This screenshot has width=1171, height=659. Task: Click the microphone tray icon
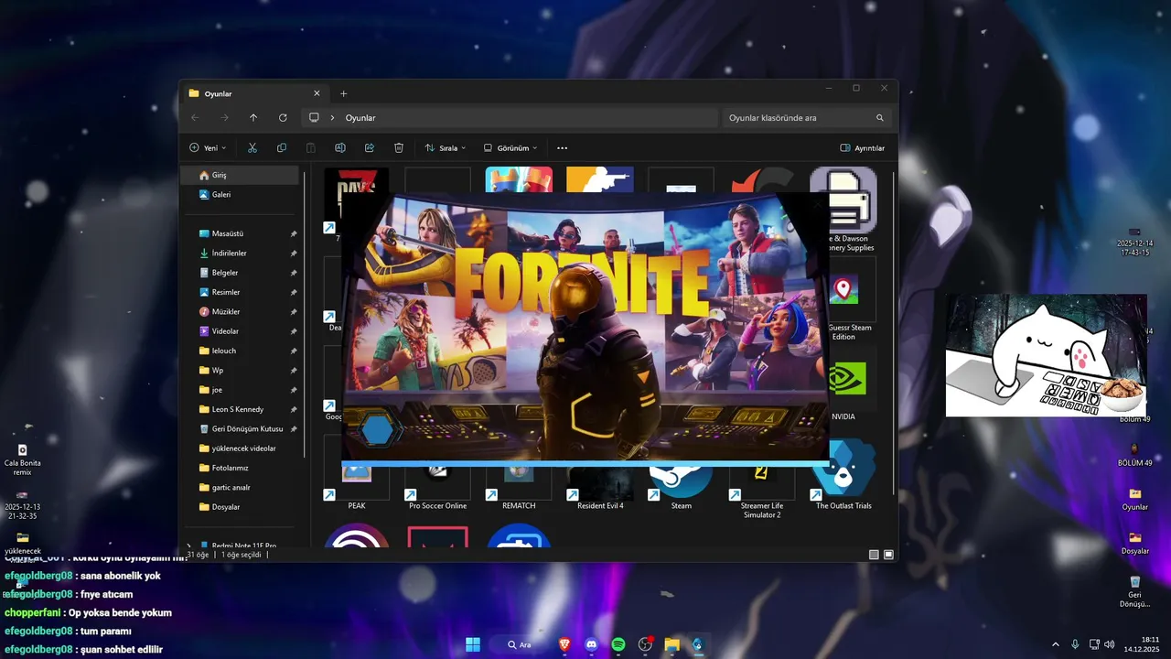(1075, 644)
